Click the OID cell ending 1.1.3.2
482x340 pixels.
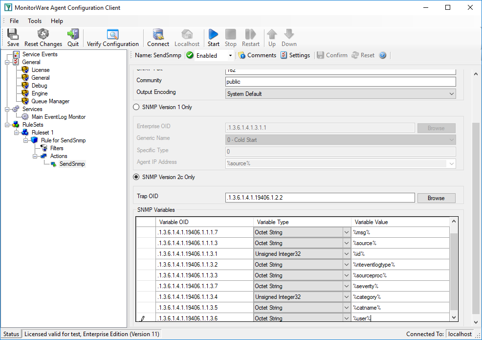pyautogui.click(x=204, y=265)
